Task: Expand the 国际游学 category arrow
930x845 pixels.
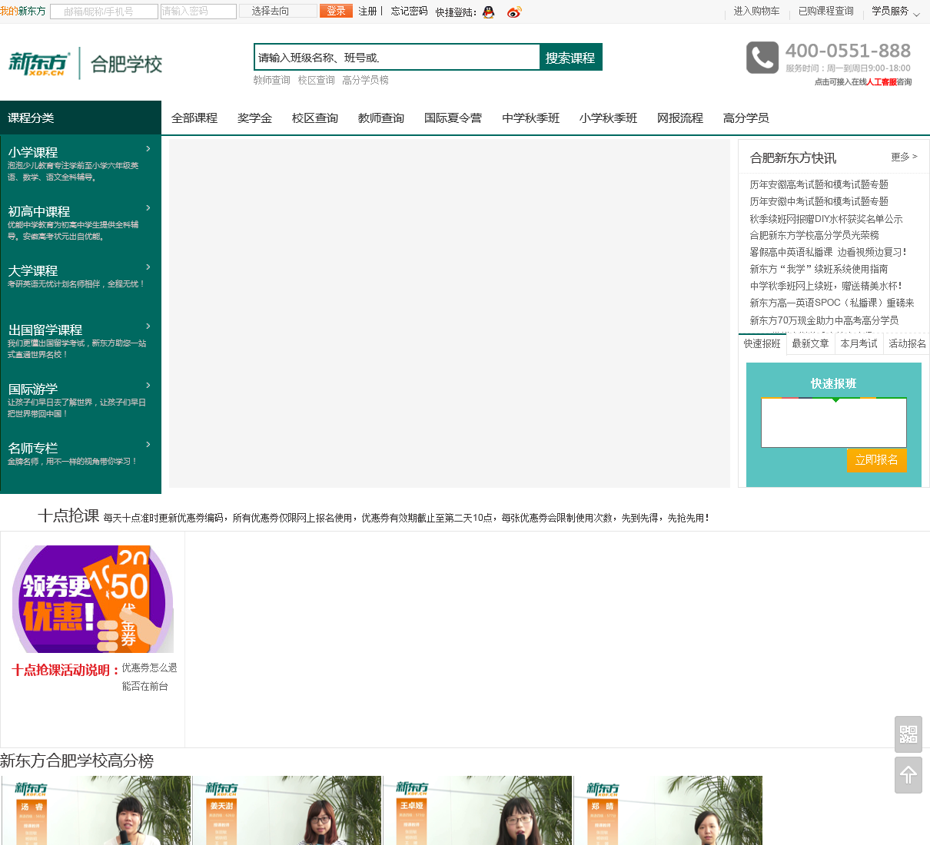Action: coord(148,386)
